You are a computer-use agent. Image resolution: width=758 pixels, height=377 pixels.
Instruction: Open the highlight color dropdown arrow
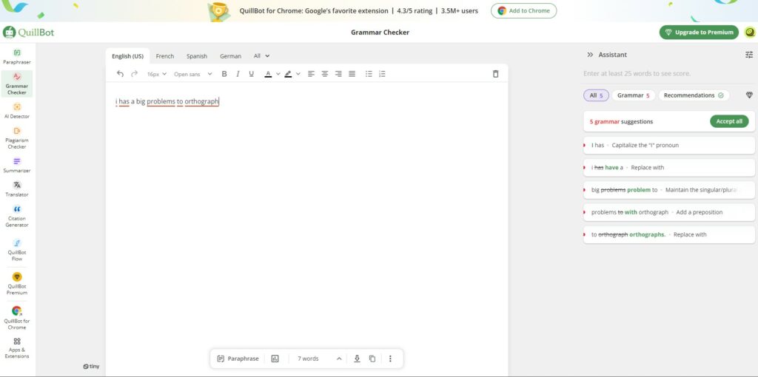298,74
